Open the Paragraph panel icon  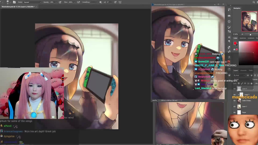(229, 41)
